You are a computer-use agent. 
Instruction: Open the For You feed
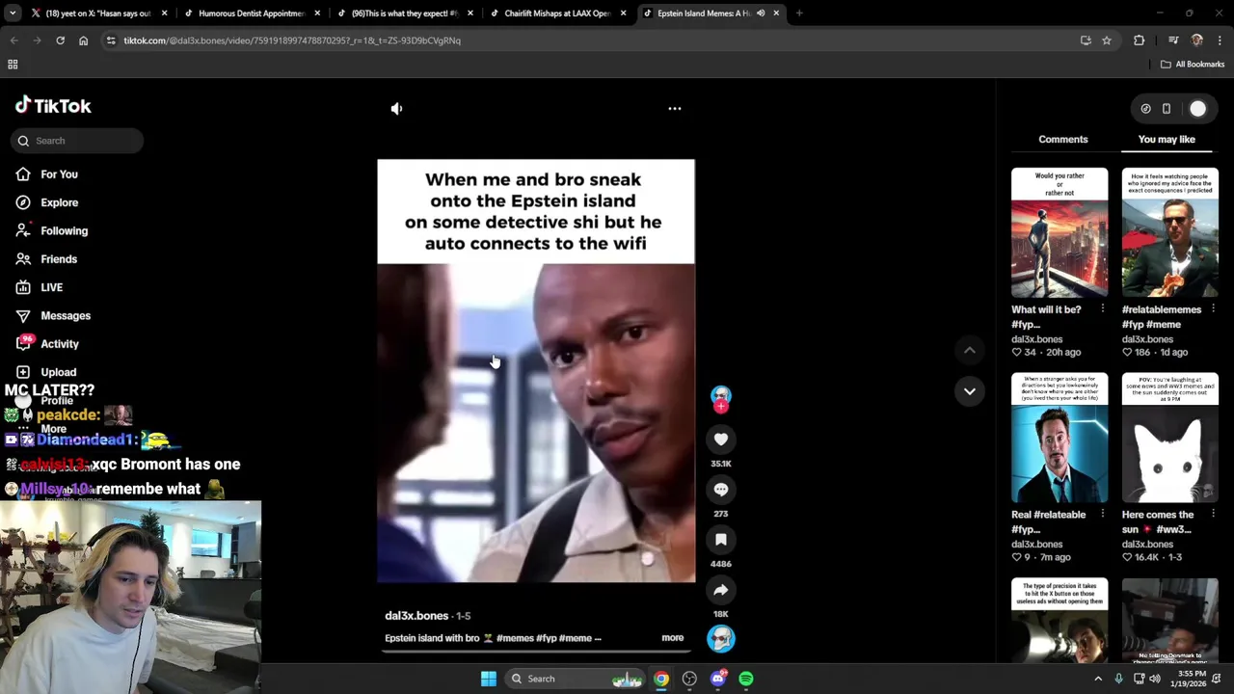coord(59,174)
